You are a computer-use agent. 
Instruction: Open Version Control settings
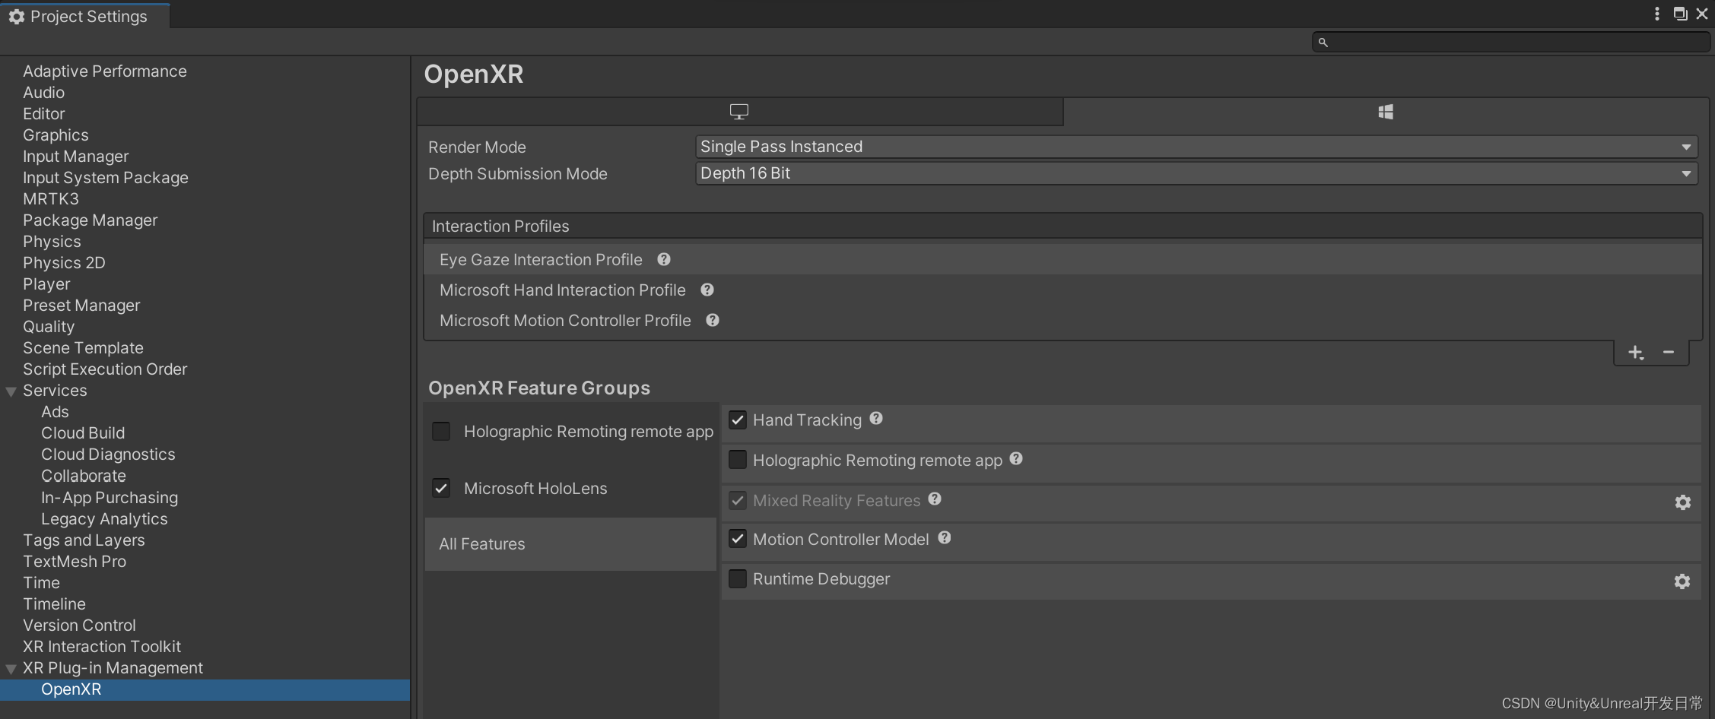[x=79, y=625]
